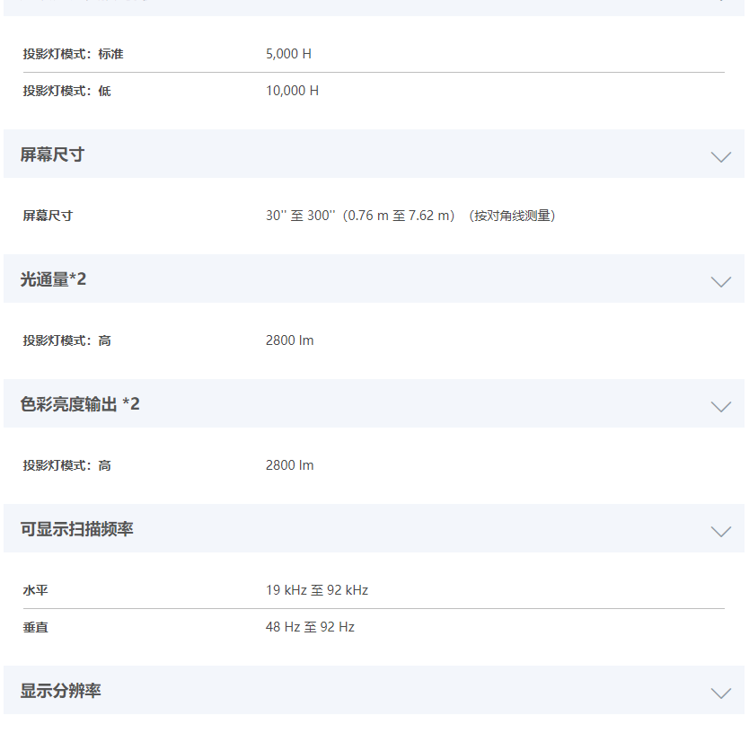
Task: Select the 色彩亮度输出 *2 heading text
Action: 80,404
